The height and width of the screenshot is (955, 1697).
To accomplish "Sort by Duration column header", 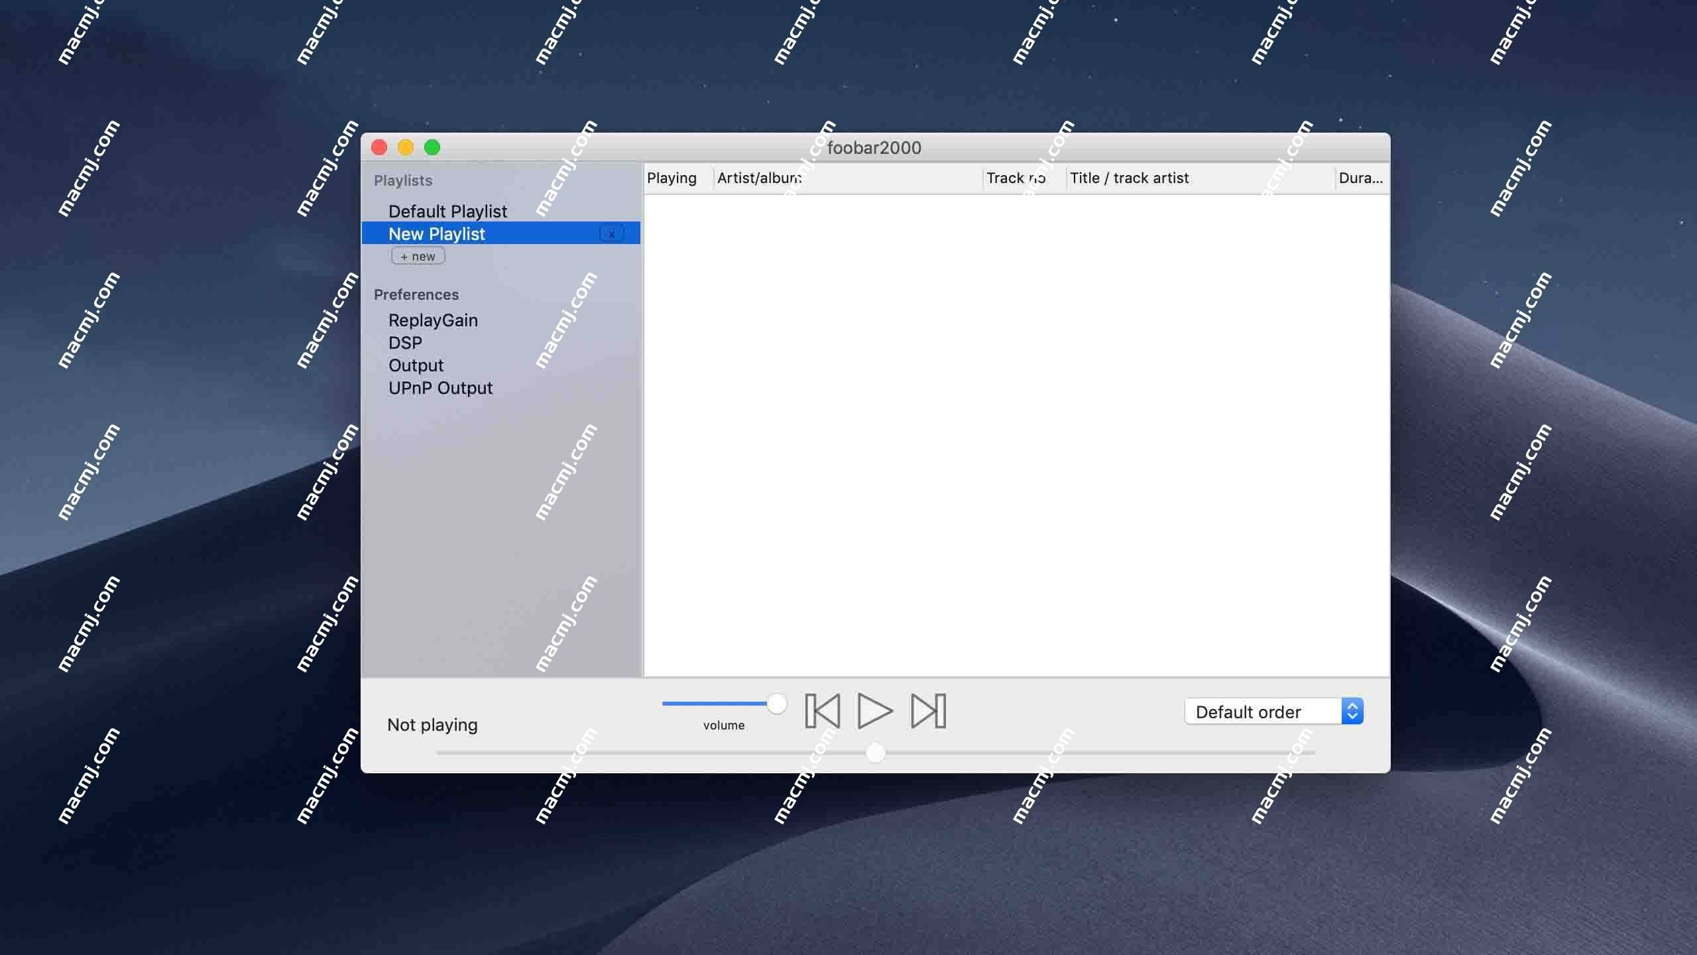I will click(x=1361, y=178).
